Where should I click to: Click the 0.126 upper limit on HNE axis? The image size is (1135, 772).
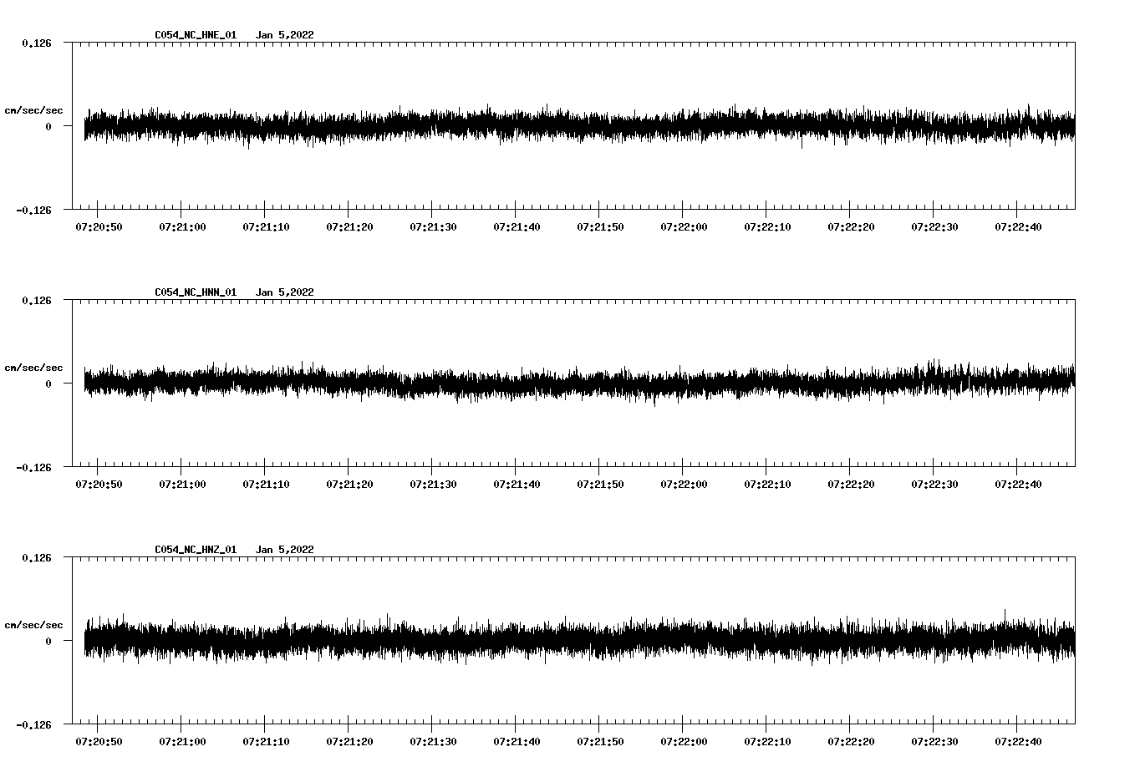[x=37, y=43]
